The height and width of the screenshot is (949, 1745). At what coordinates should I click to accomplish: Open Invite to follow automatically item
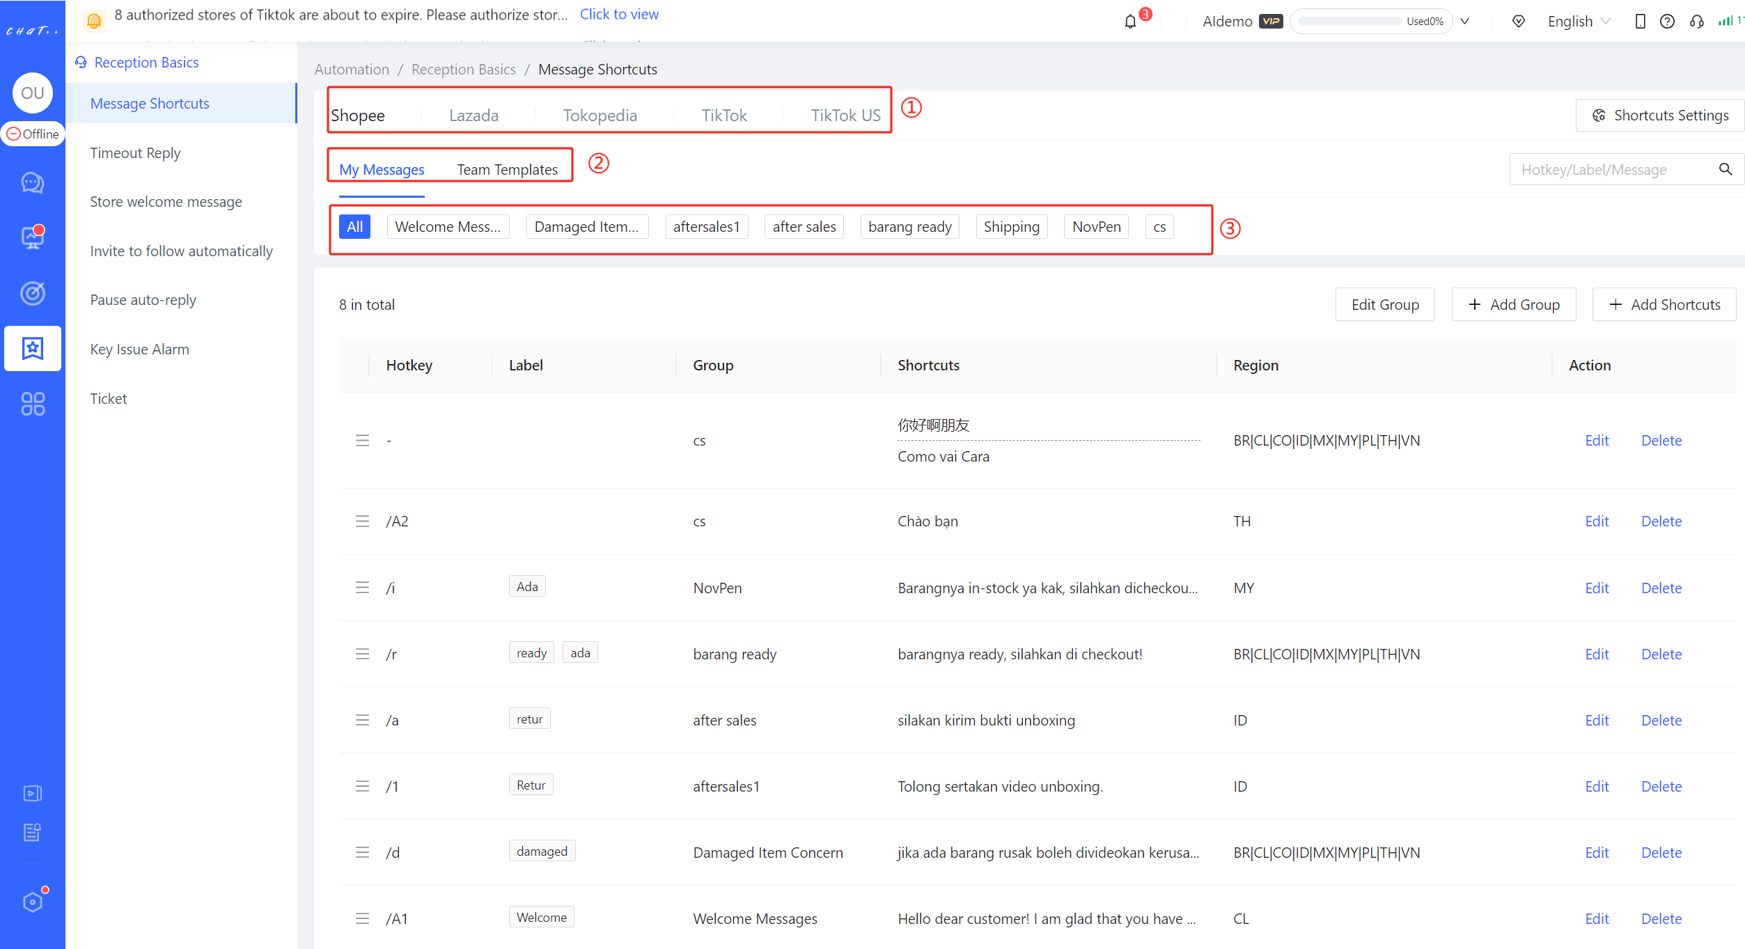[x=181, y=251]
